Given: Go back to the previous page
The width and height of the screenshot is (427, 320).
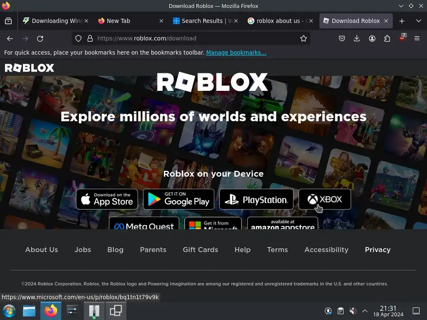Looking at the screenshot, I should pyautogui.click(x=10, y=39).
